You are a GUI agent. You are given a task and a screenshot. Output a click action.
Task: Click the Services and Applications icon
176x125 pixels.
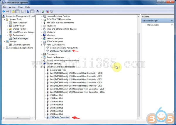coord(7,48)
